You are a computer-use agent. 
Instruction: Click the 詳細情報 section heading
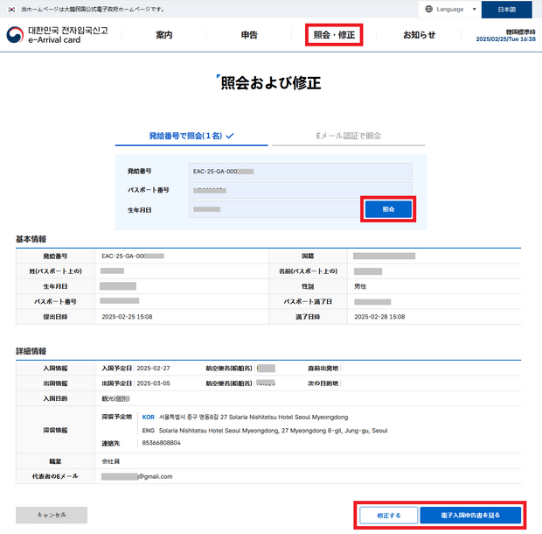31,351
